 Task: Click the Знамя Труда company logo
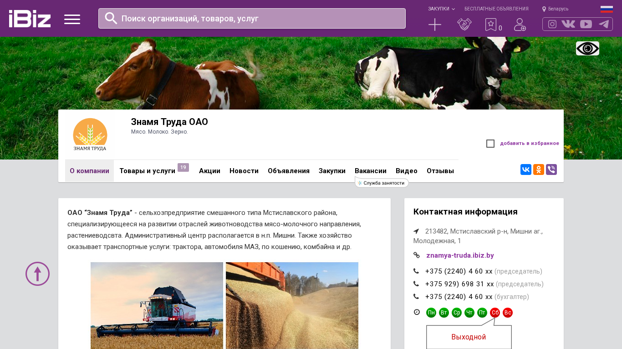pyautogui.click(x=90, y=135)
